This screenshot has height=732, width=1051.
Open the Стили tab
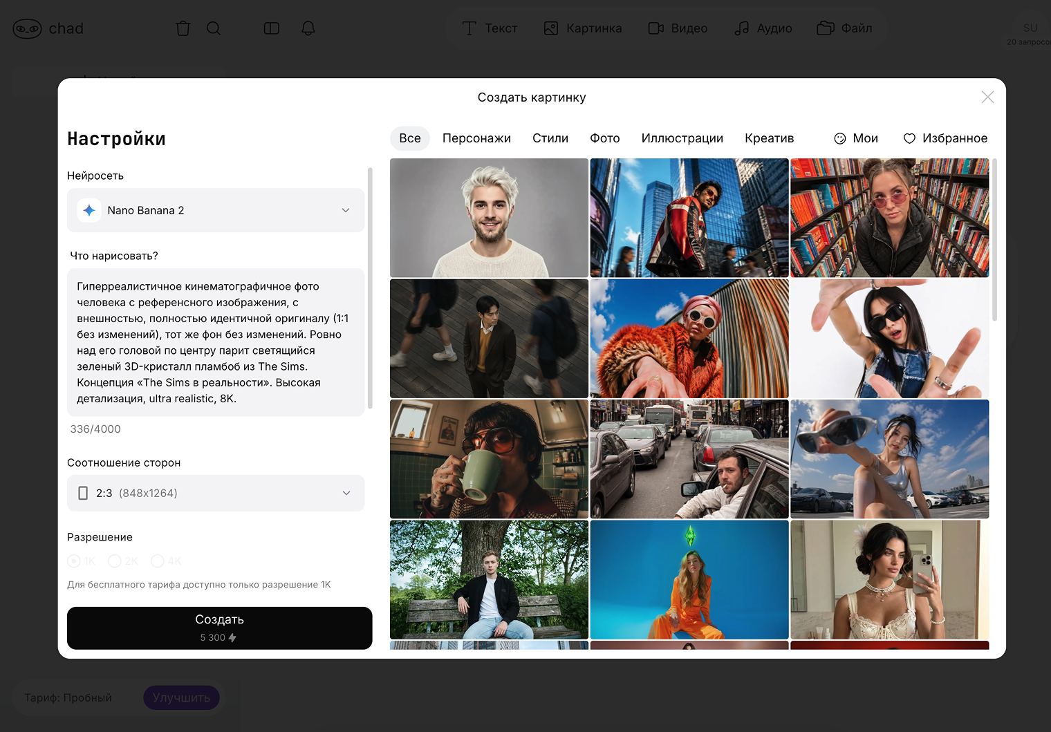coord(550,138)
